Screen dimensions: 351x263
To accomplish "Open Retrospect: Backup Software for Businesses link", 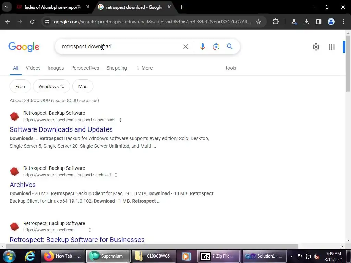I will pyautogui.click(x=77, y=240).
